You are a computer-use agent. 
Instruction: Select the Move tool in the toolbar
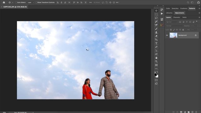tap(156, 11)
